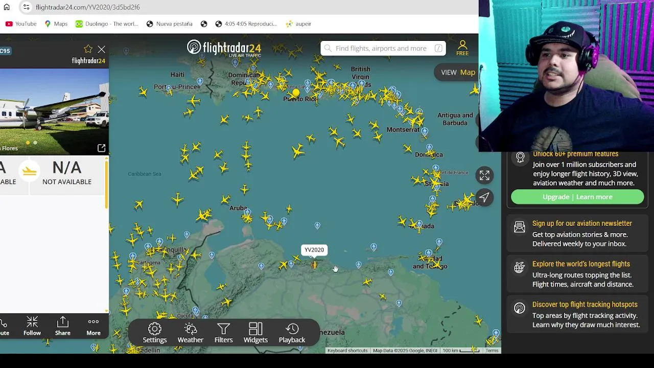
Task: Click the site info icon in address bar
Action: pos(27,7)
